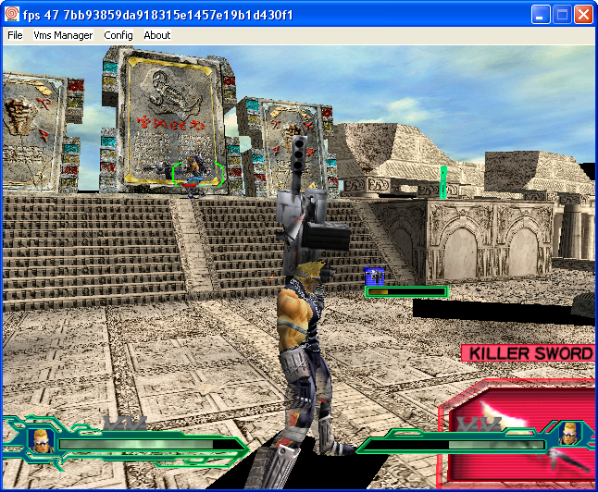Open the About menu
The width and height of the screenshot is (598, 492).
pyautogui.click(x=157, y=35)
